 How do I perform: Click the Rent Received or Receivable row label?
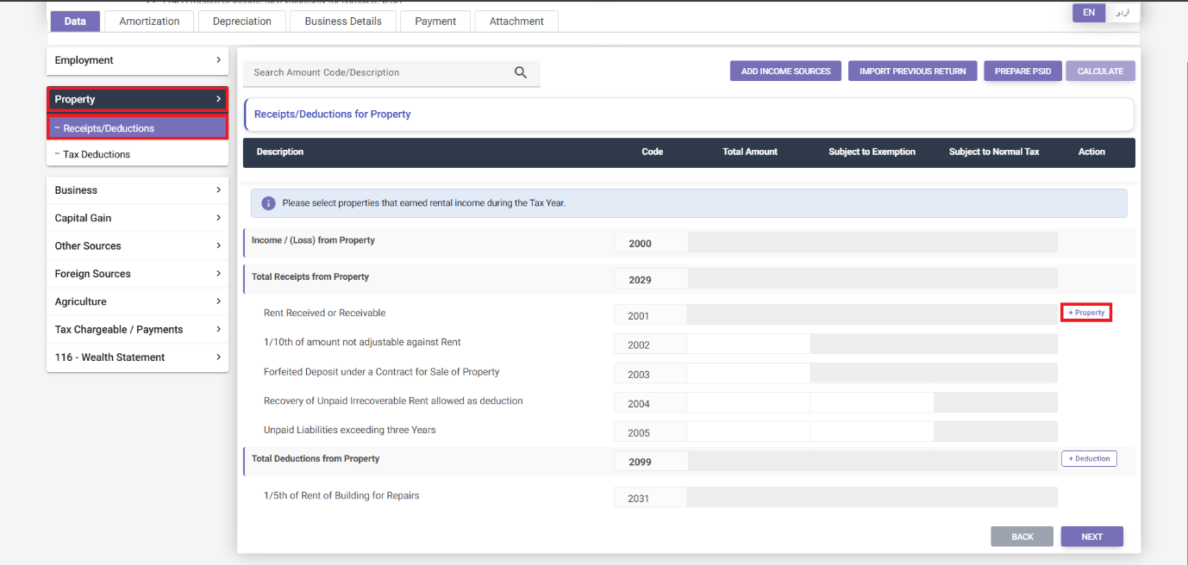click(x=325, y=313)
